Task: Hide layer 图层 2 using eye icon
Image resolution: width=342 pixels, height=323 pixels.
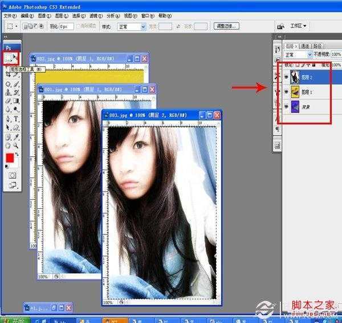Action: coord(286,76)
